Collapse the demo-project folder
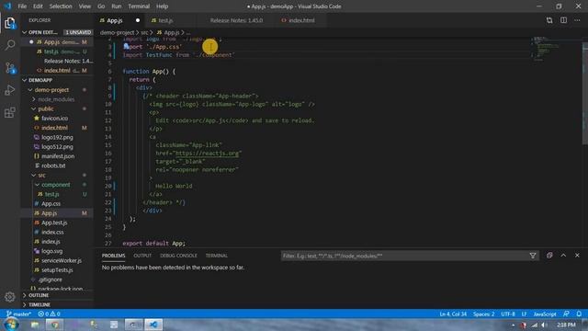The image size is (588, 331). click(30, 90)
